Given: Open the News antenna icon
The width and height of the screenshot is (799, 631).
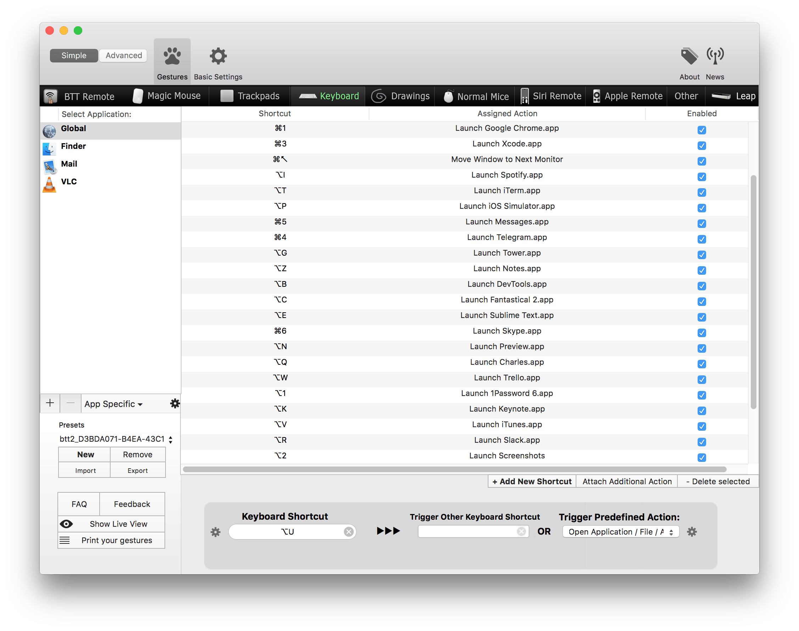Looking at the screenshot, I should click(715, 56).
